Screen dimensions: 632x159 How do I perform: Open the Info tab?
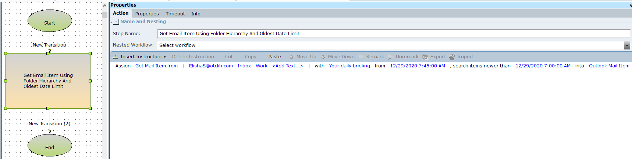196,14
